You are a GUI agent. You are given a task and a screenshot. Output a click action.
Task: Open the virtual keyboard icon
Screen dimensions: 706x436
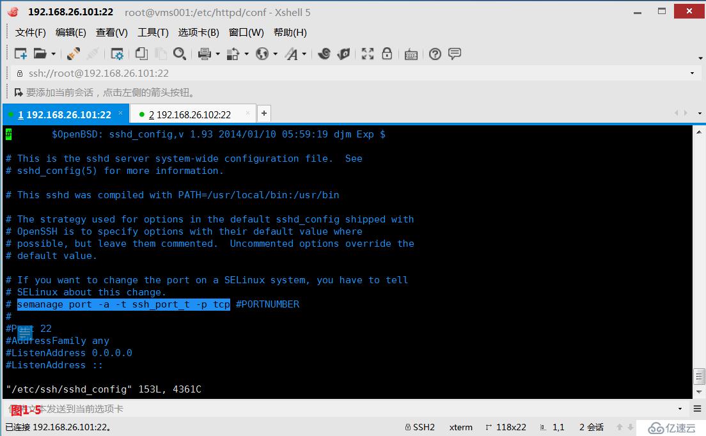pos(411,54)
